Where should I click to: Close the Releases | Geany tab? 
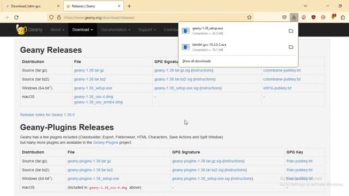pos(119,6)
